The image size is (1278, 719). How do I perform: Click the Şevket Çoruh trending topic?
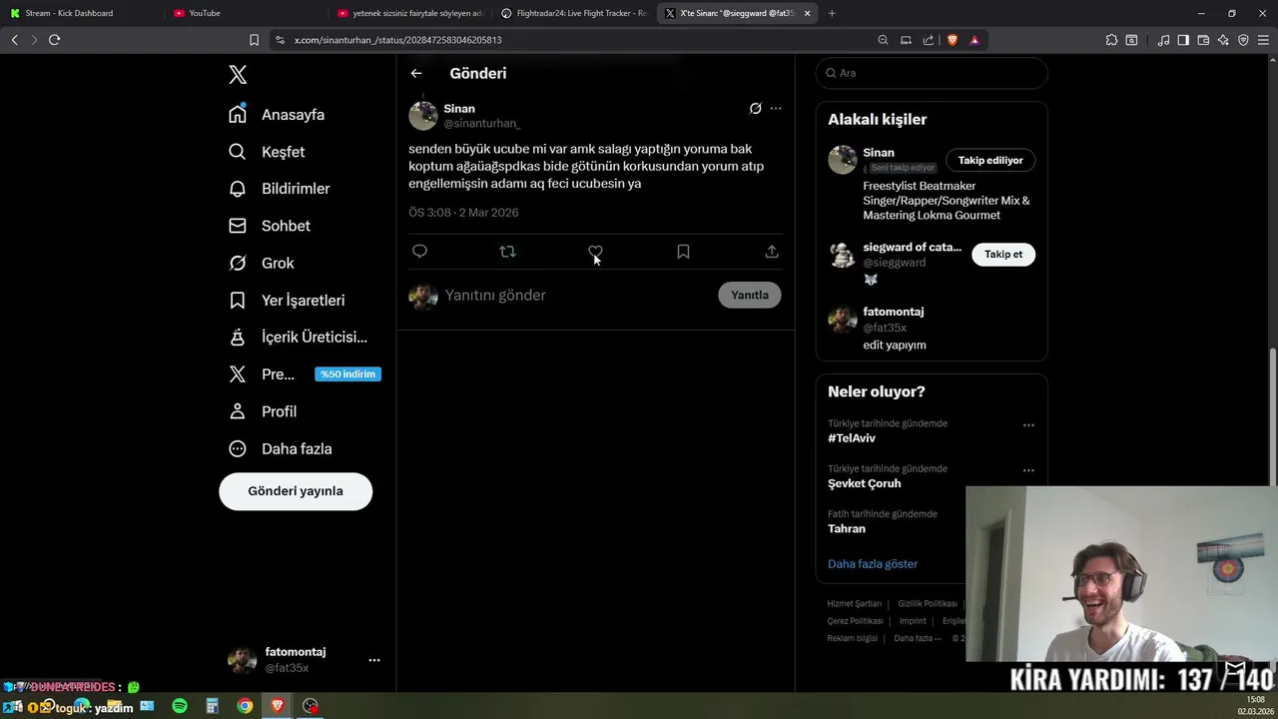[x=864, y=483]
